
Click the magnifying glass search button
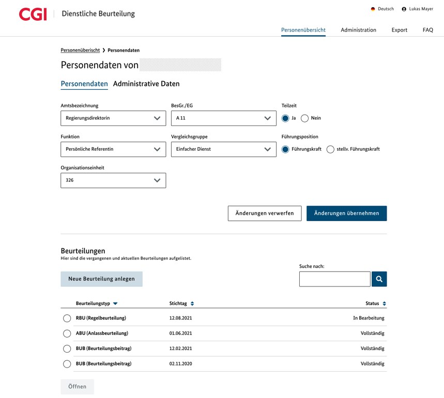(x=379, y=279)
